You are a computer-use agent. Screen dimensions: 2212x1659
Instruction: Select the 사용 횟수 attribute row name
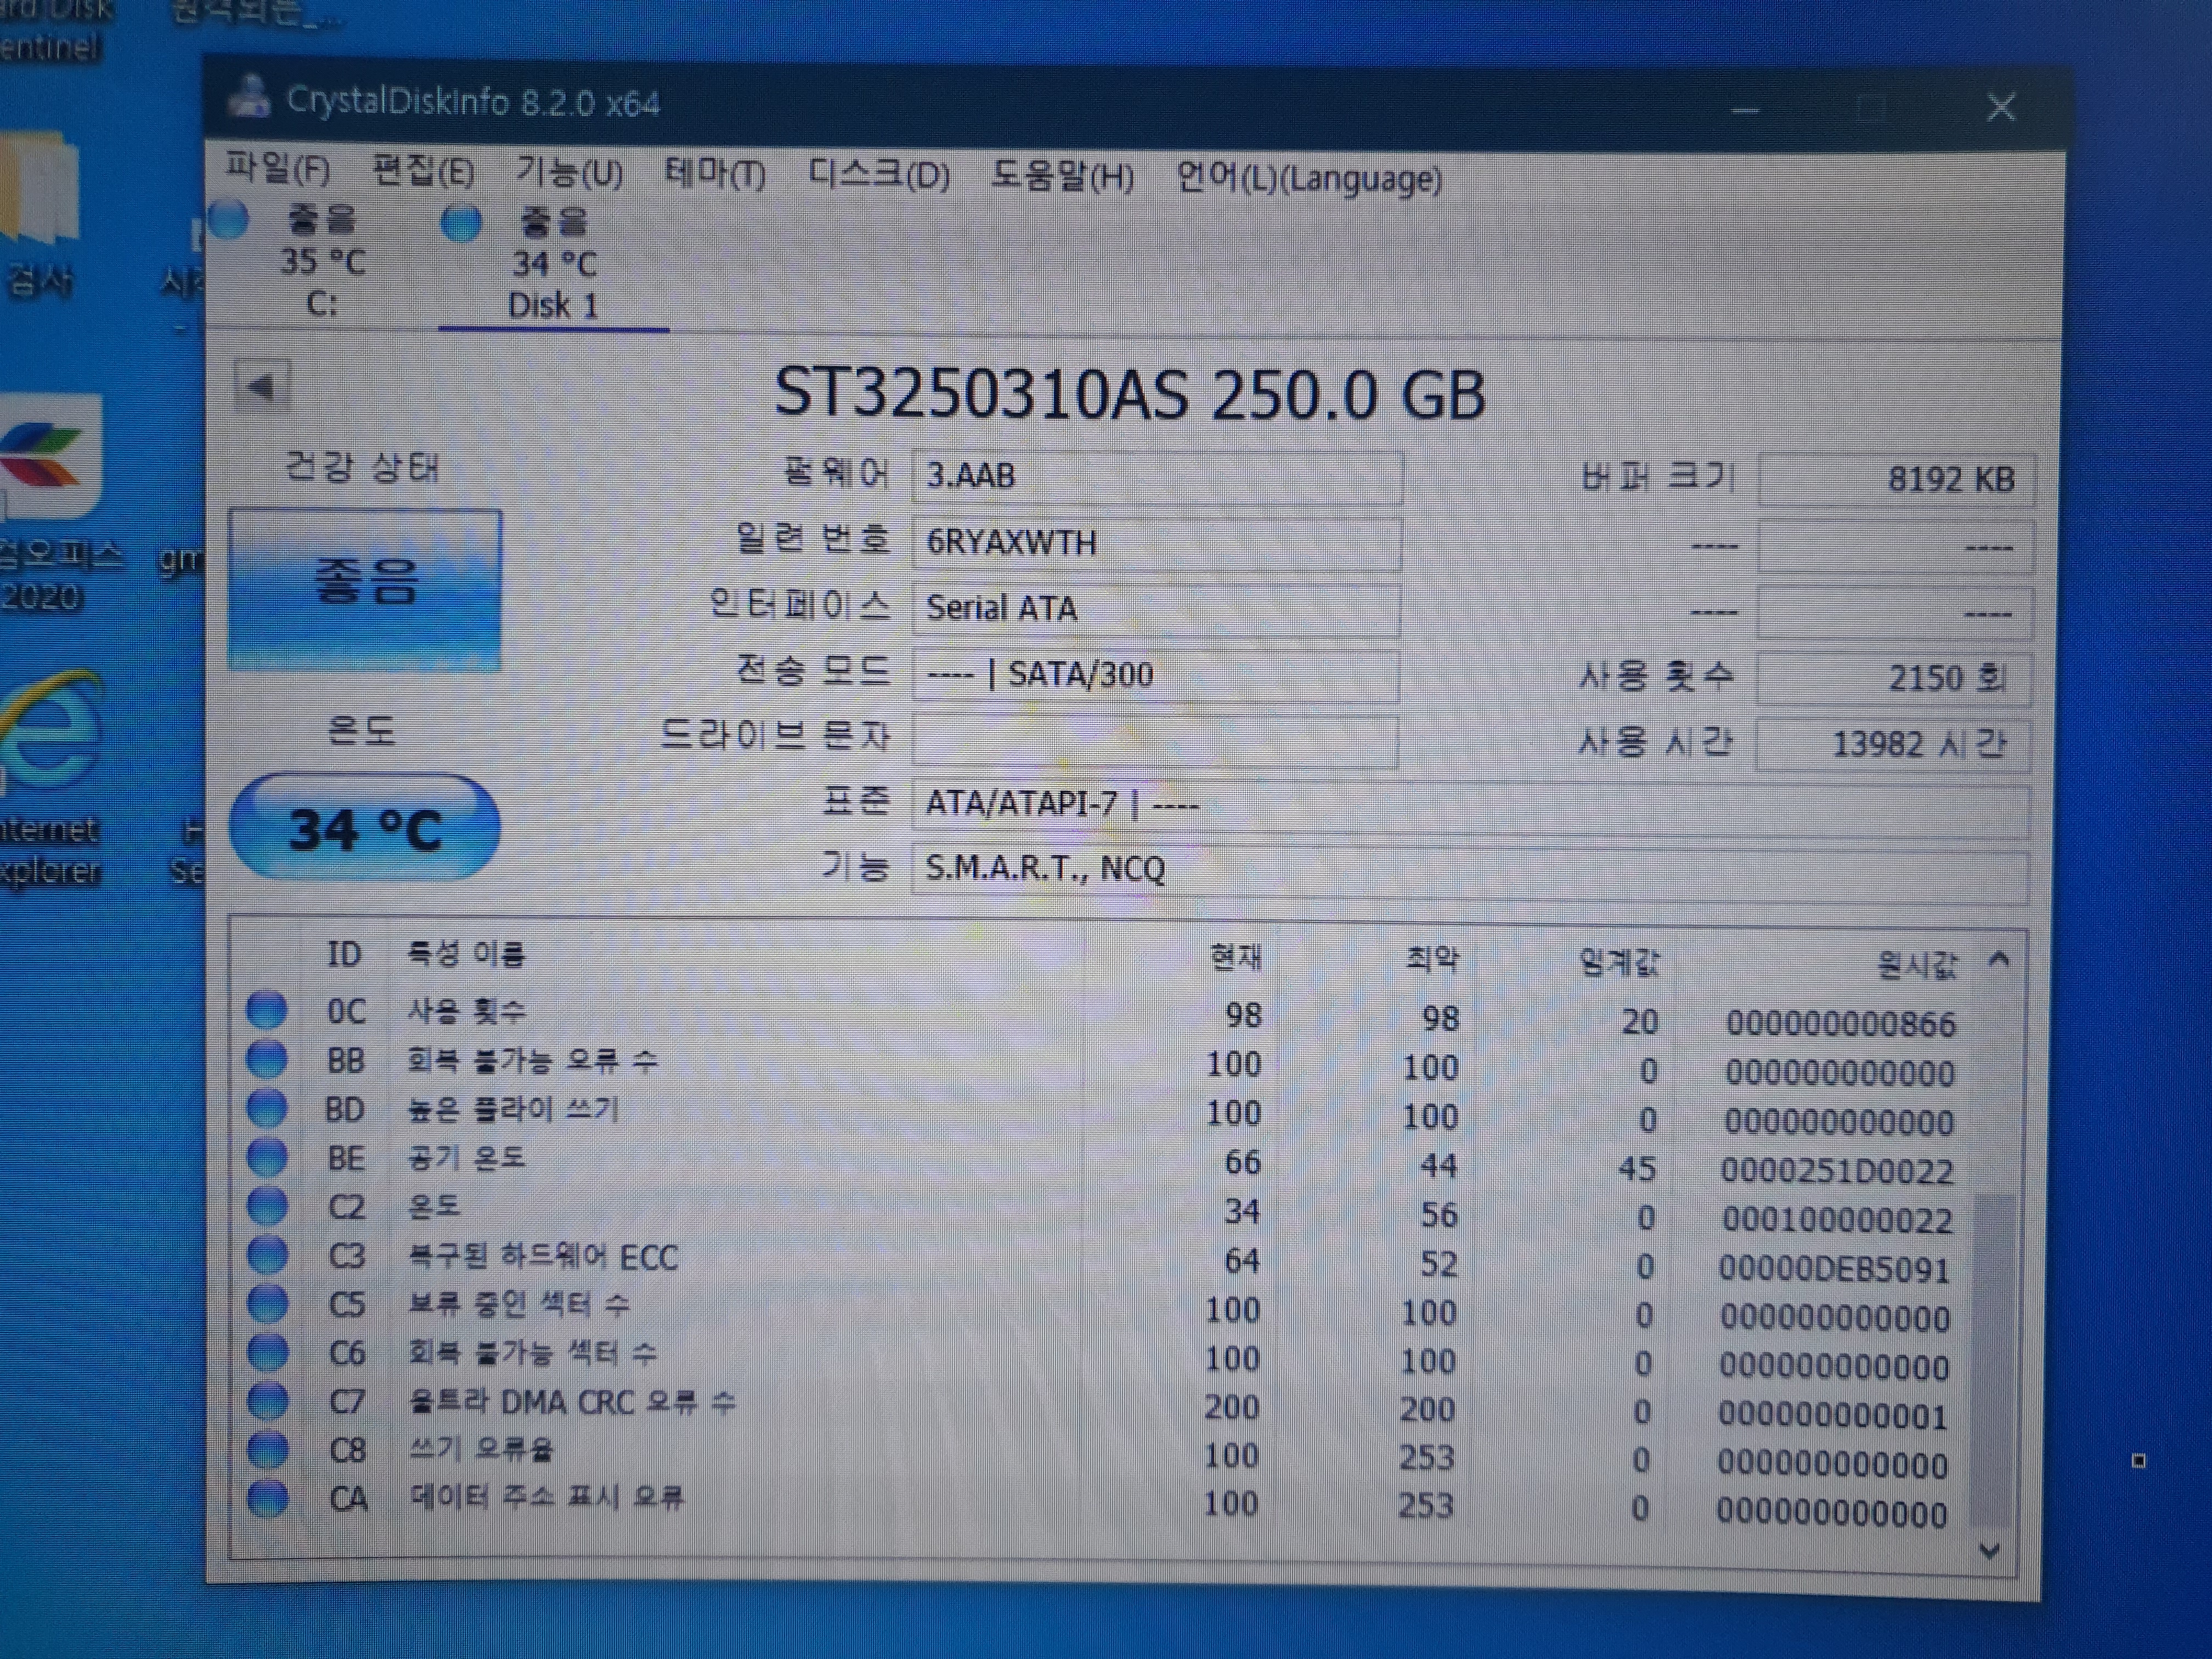coord(466,1011)
